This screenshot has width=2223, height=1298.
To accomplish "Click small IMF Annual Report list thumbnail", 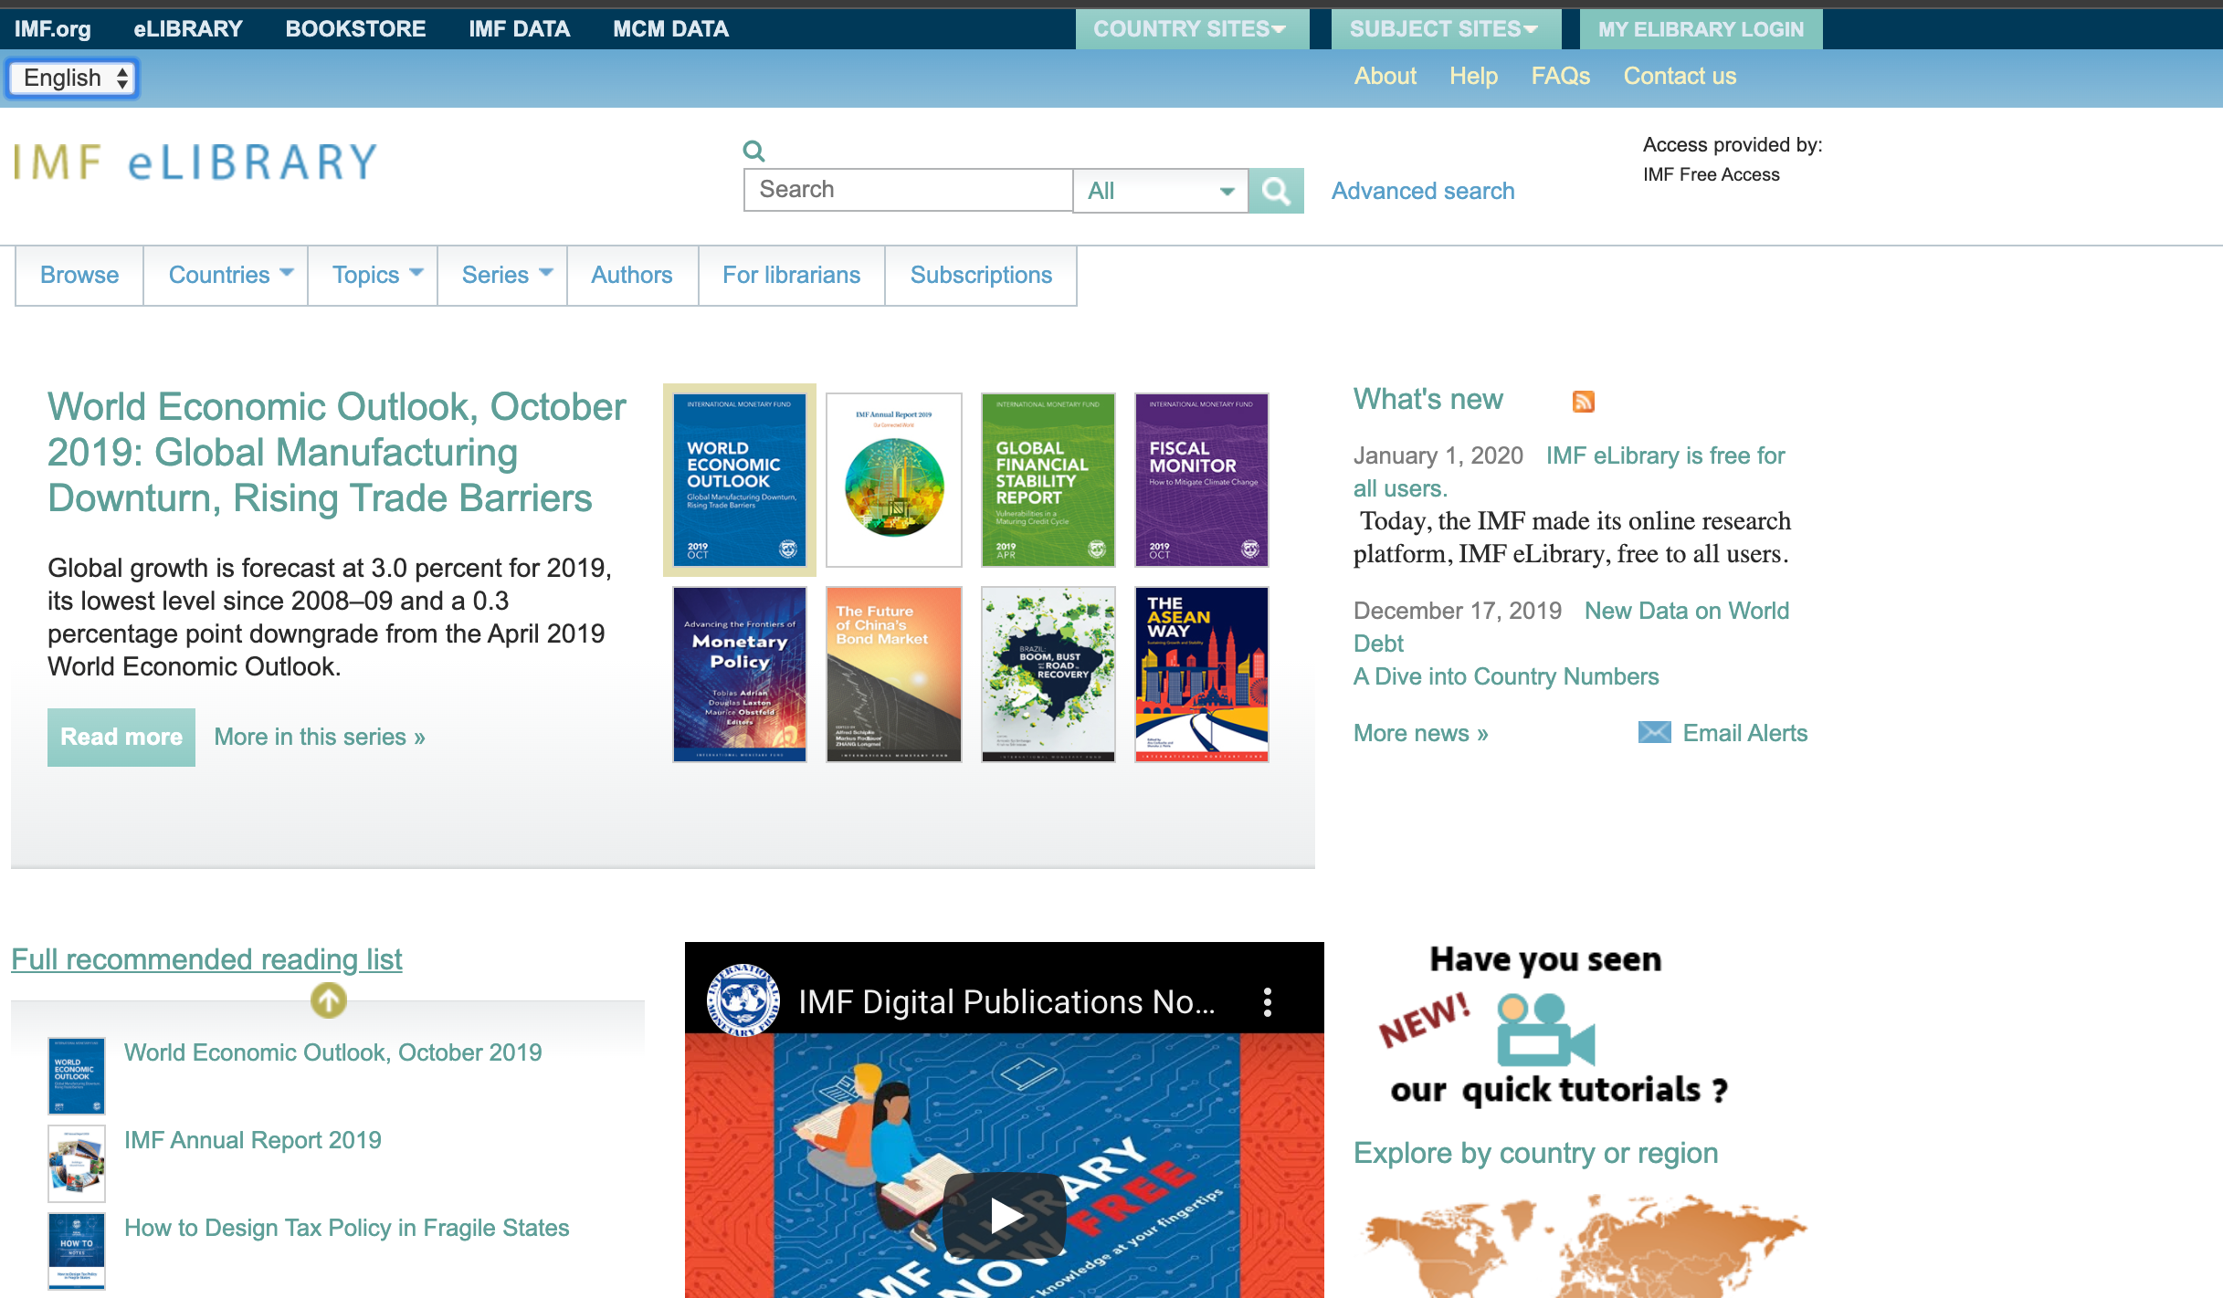I will 77,1163.
